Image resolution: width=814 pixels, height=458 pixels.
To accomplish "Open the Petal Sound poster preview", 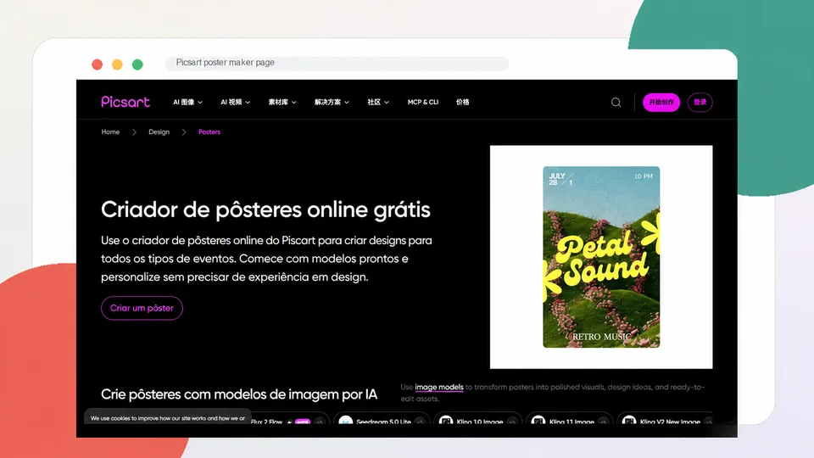I will pos(601,257).
